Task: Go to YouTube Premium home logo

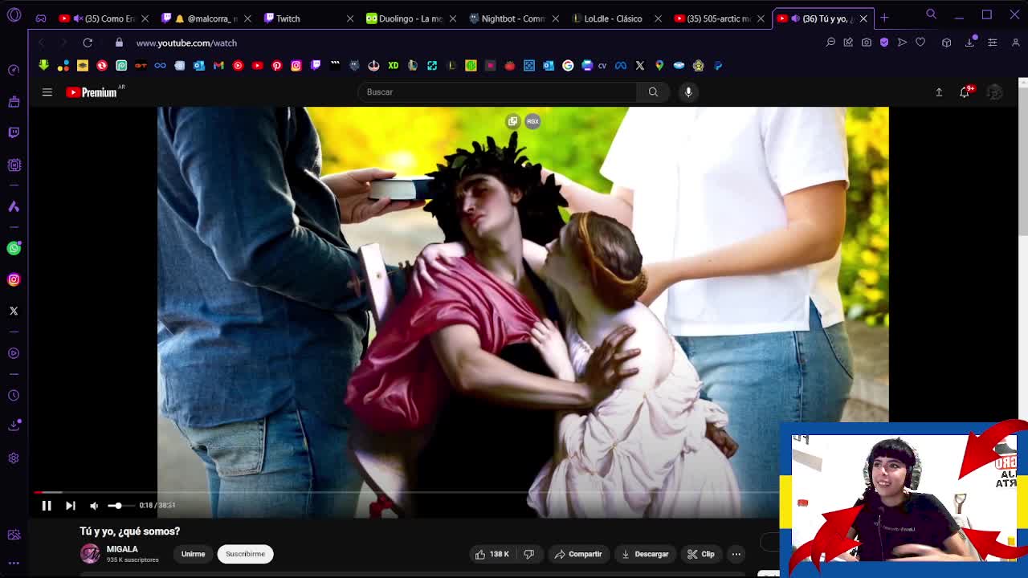Action: click(x=92, y=92)
